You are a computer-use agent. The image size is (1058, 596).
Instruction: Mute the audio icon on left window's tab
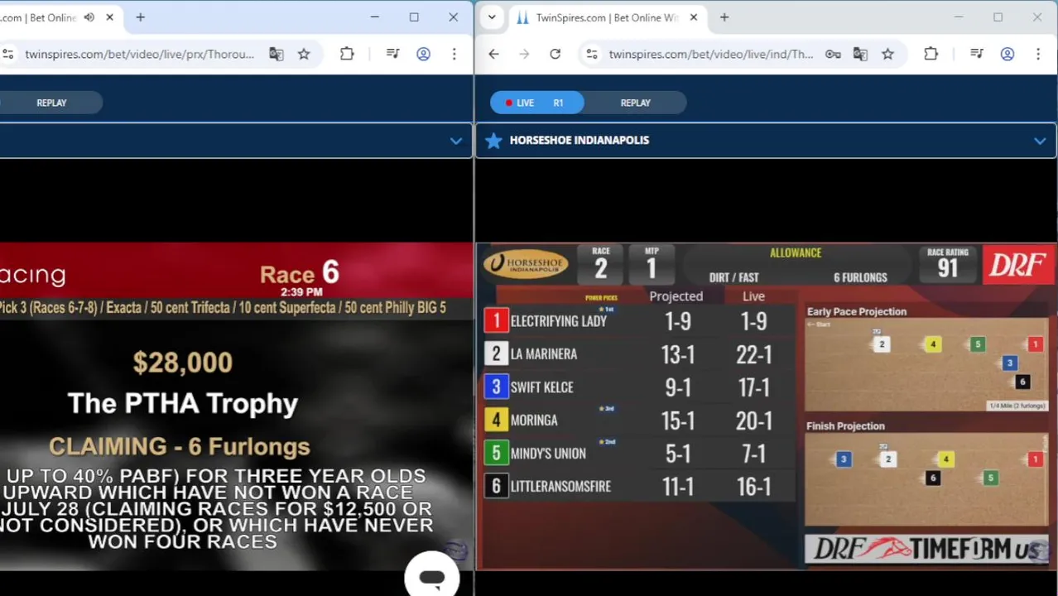click(x=89, y=17)
